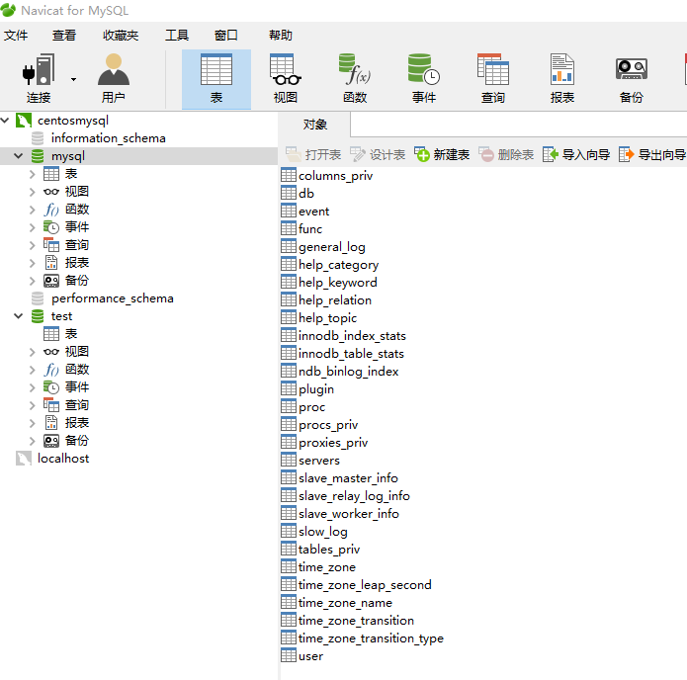Image resolution: width=687 pixels, height=680 pixels.
Task: Launch 导入向导 import wizard
Action: pyautogui.click(x=576, y=154)
